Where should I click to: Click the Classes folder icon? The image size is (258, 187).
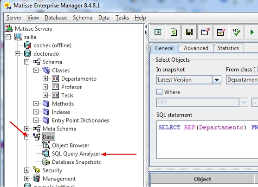click(46, 70)
